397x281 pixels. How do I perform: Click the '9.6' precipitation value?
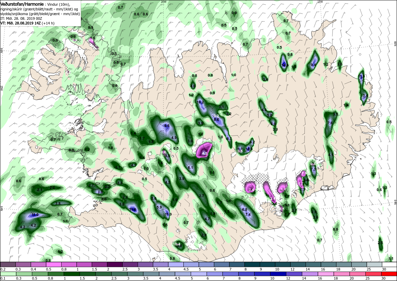click(x=167, y=126)
